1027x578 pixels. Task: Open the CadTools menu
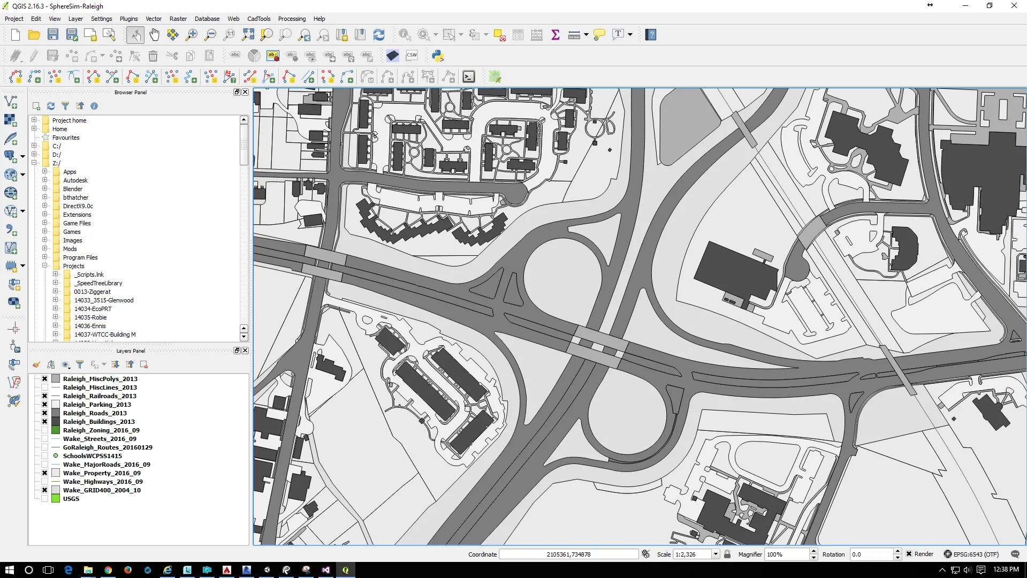click(x=258, y=19)
